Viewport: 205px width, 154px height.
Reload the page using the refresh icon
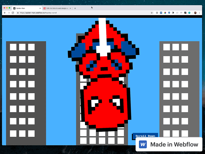pyautogui.click(x=13, y=12)
